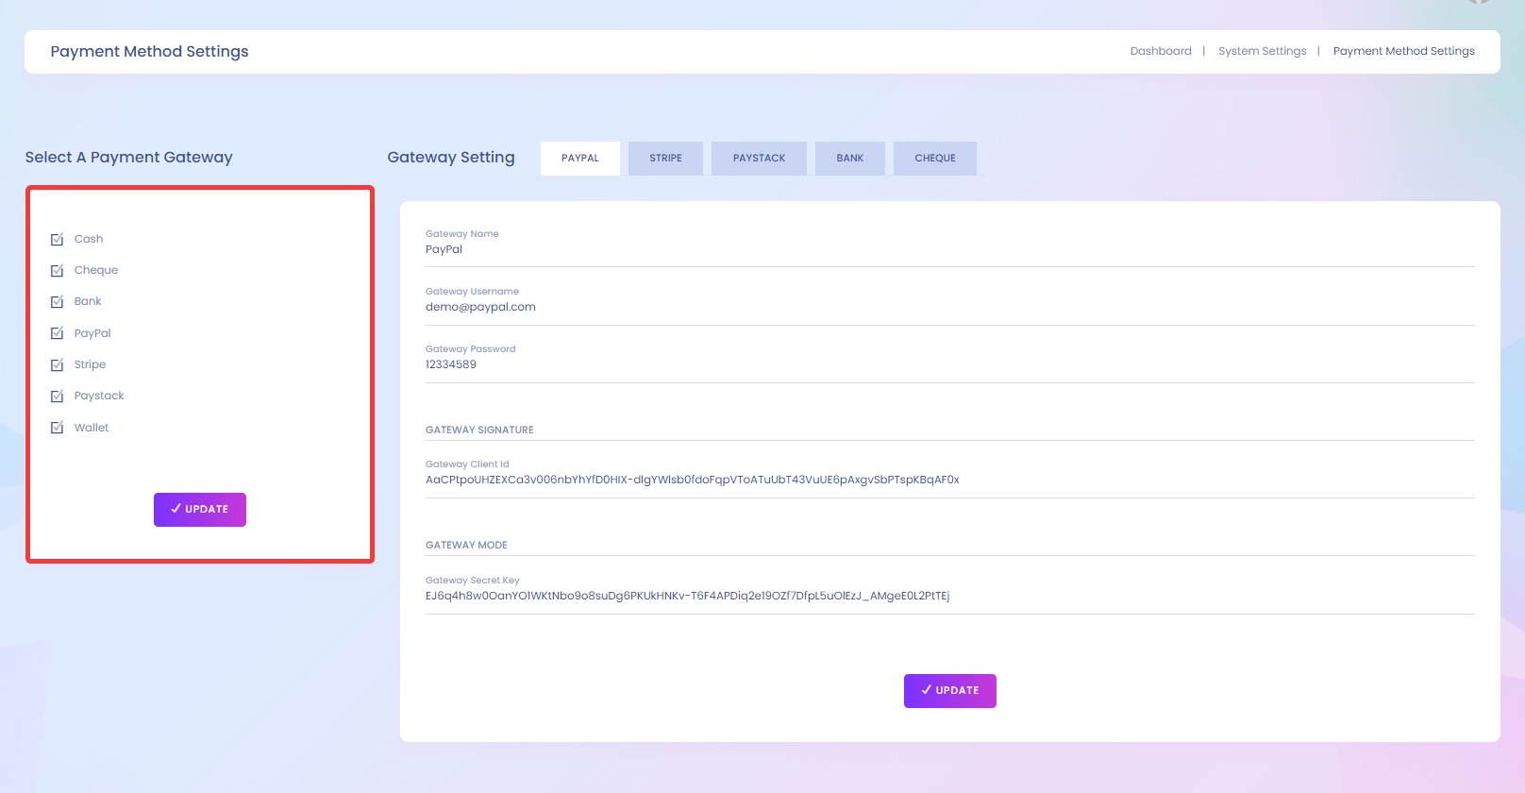Focus the Gateway Password field
This screenshot has width=1525, height=793.
click(950, 364)
